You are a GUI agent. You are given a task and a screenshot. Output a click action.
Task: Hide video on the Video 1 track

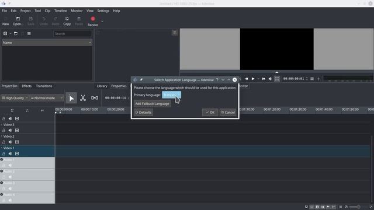(17, 154)
